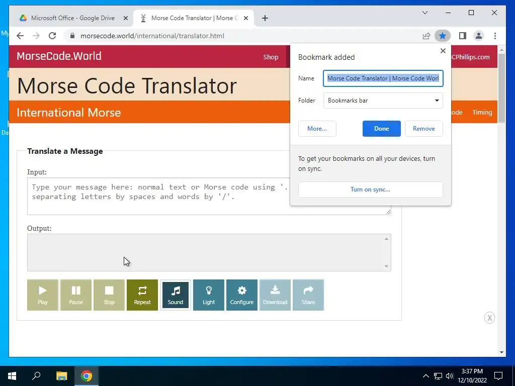Click the Pause button
The image size is (515, 386).
76,295
